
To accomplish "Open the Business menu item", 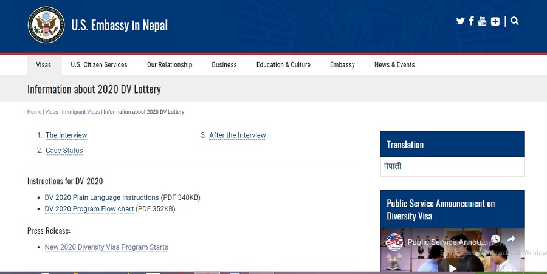I will (224, 65).
